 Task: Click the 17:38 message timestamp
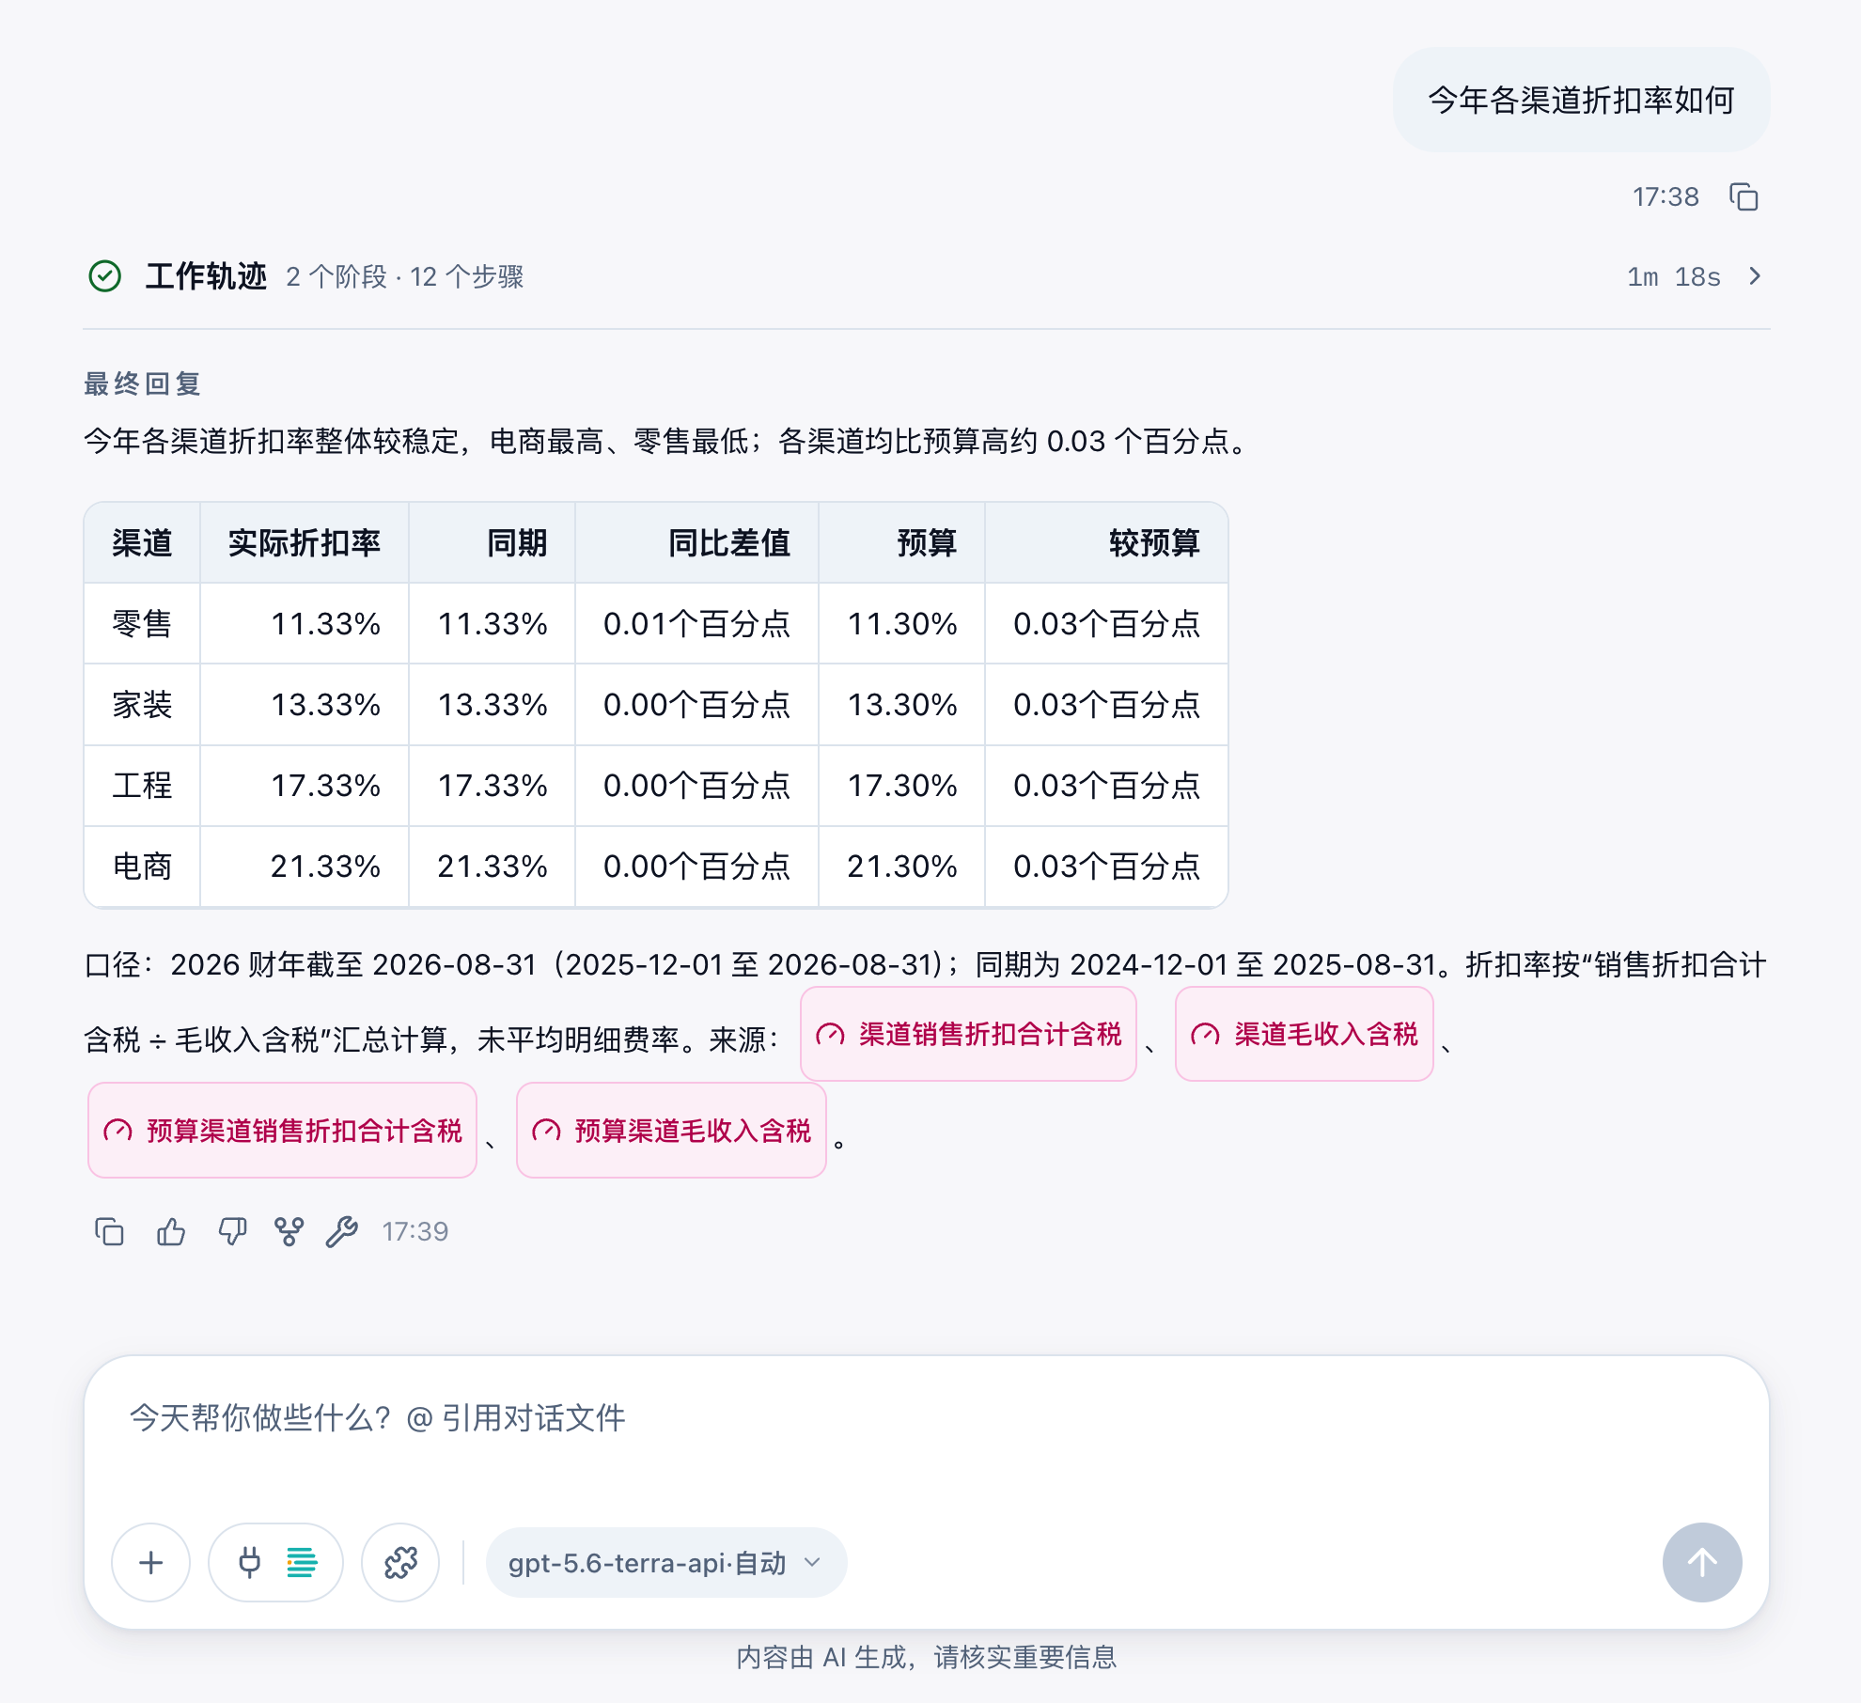[1666, 196]
